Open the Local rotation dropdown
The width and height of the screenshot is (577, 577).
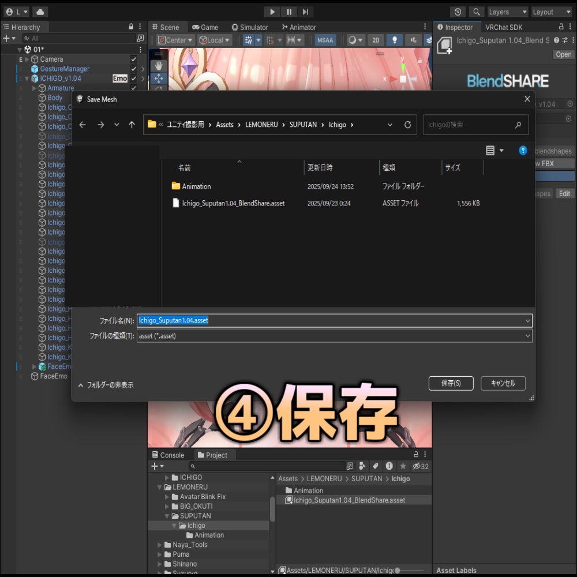(x=215, y=40)
